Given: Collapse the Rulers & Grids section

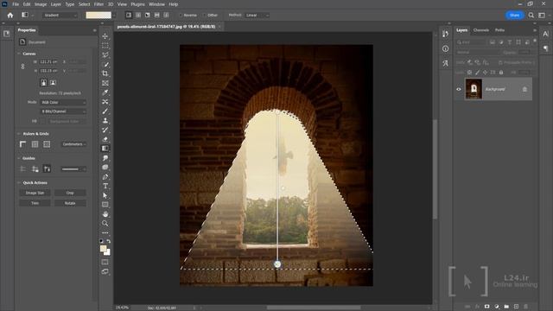Looking at the screenshot, I should click(x=19, y=134).
